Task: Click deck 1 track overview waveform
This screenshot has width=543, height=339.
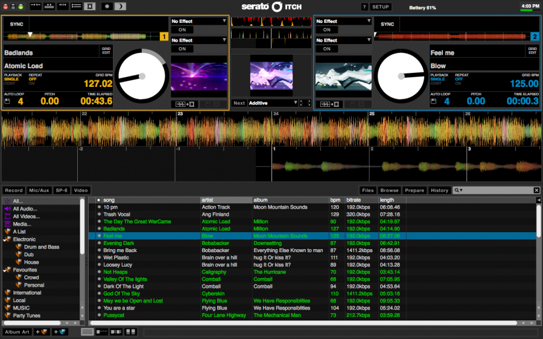Action: pos(81,36)
